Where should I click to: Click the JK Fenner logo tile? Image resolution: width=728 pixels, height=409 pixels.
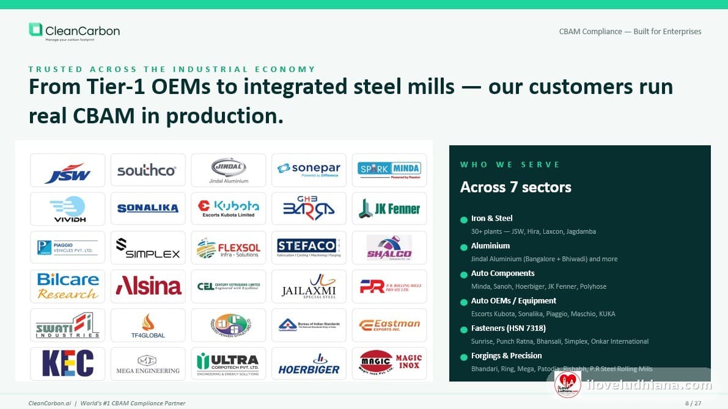pos(389,209)
